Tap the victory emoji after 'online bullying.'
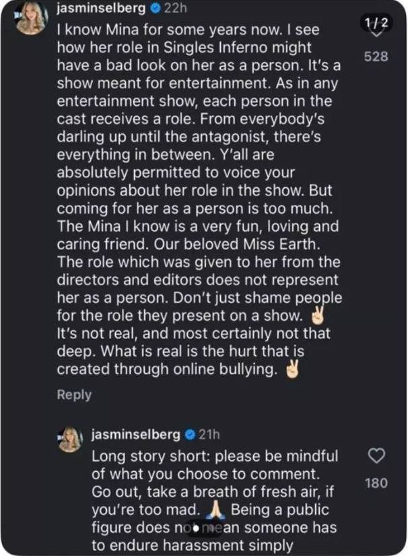Screen dimensions: 408x556 coord(292,369)
